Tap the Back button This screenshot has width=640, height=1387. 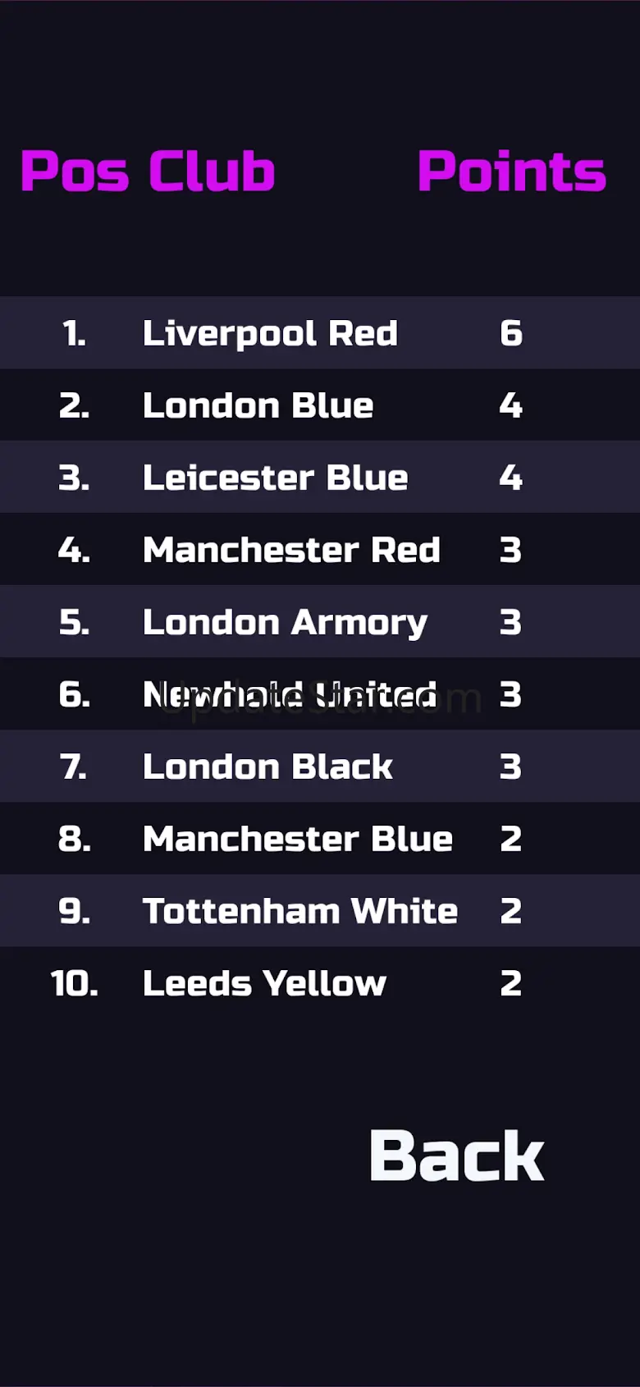456,1156
